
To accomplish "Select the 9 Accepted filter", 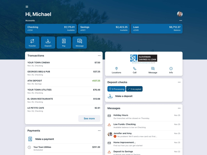I will pos(134,89).
